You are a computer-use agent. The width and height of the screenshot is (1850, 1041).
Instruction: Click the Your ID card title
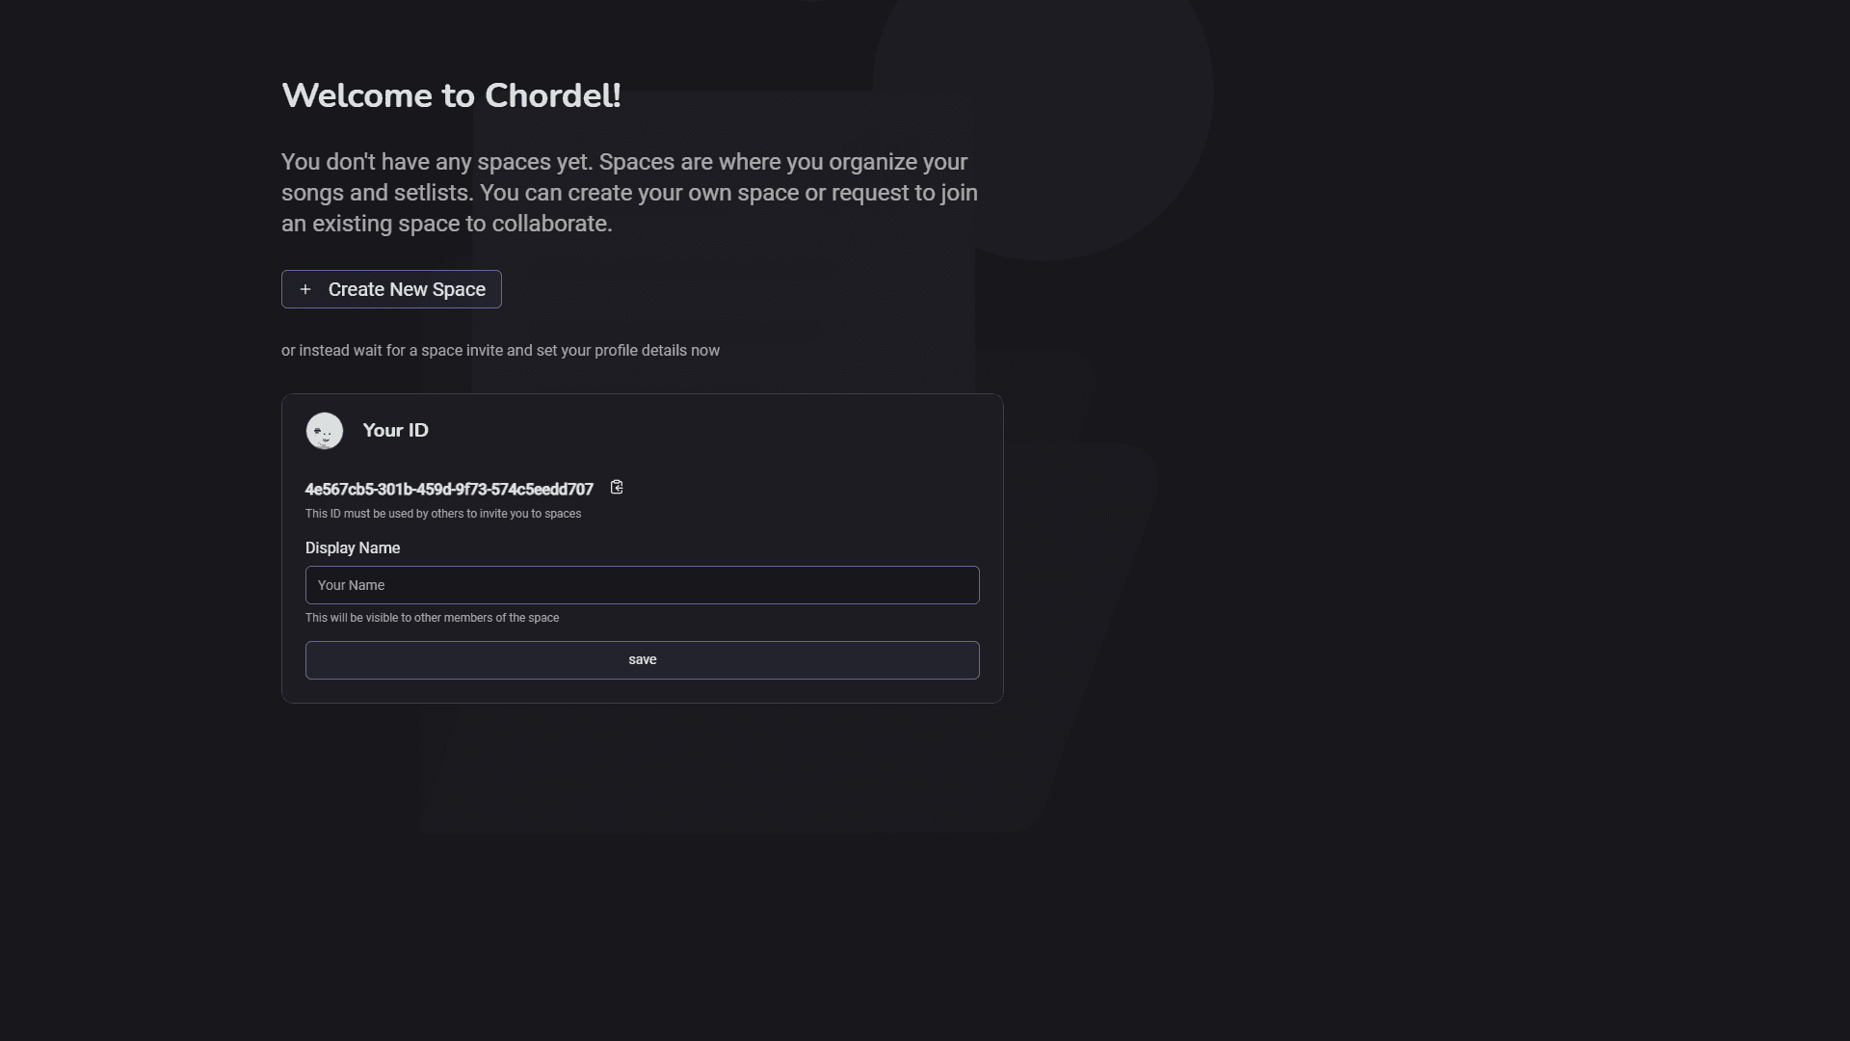[x=395, y=431]
